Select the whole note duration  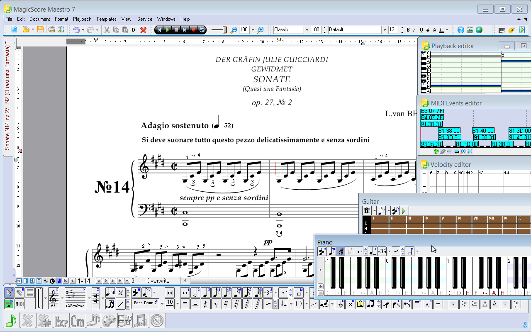[x=185, y=293]
